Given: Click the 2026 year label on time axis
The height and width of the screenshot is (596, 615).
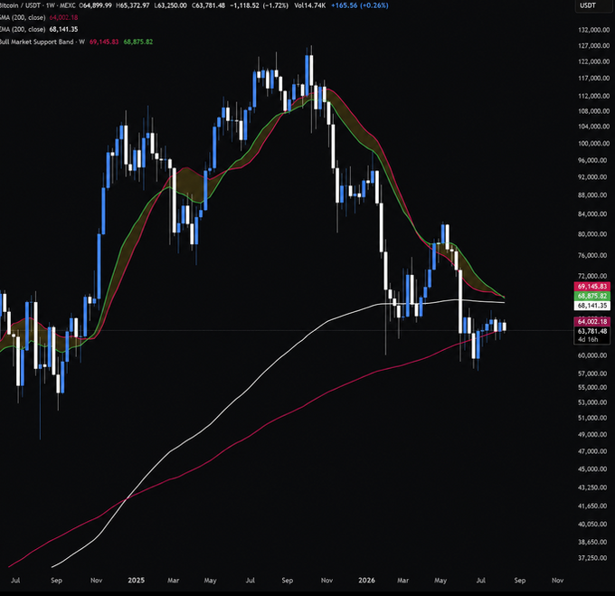Looking at the screenshot, I should coord(366,580).
